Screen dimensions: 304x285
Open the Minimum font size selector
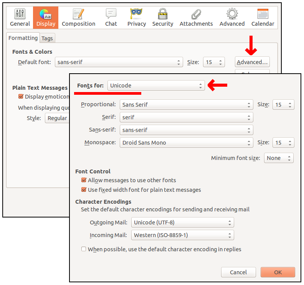279,158
